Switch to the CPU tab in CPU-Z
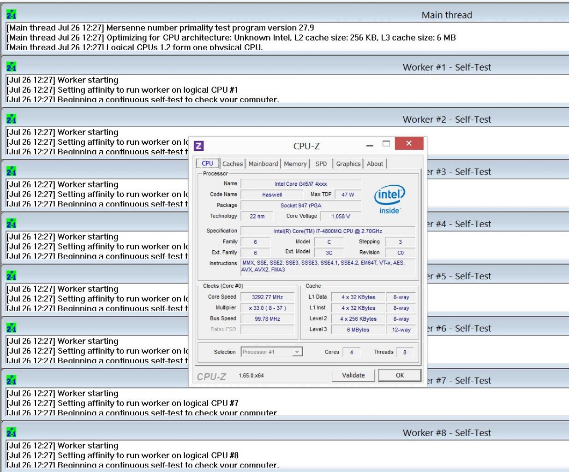The image size is (569, 472). 208,164
